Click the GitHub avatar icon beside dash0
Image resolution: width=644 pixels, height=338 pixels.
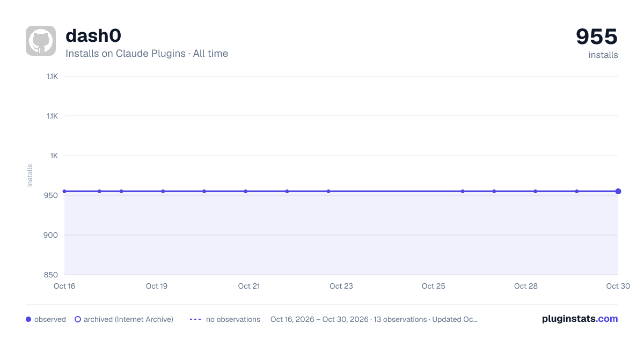tap(41, 41)
